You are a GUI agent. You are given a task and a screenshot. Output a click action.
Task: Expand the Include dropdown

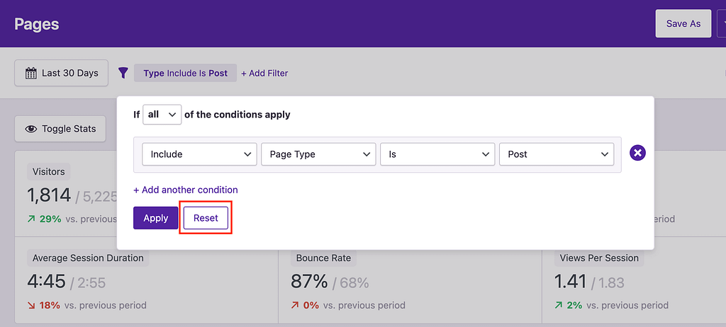199,154
